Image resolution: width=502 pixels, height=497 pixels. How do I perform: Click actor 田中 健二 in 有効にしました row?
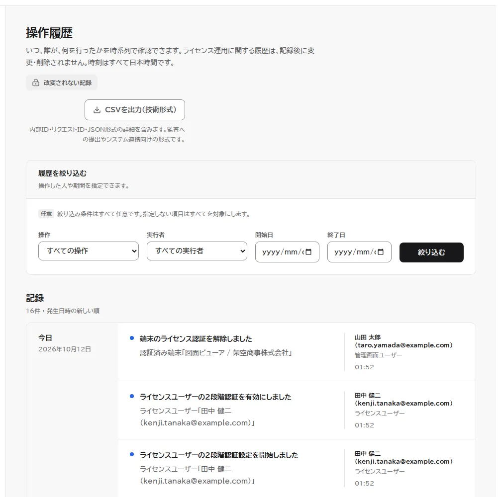(x=403, y=400)
